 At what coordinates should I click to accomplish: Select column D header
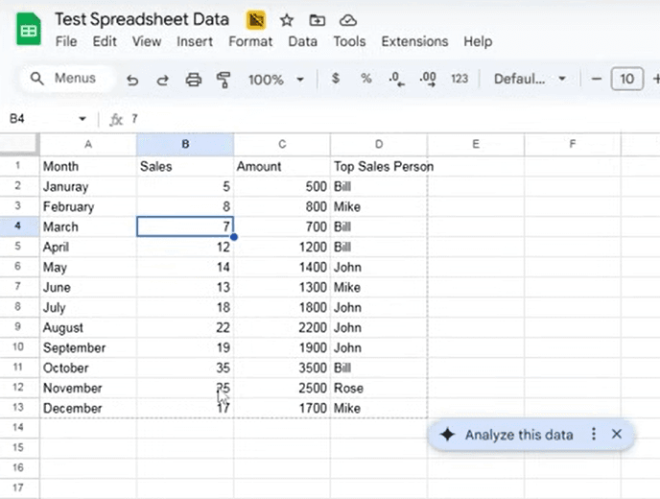[x=379, y=145]
